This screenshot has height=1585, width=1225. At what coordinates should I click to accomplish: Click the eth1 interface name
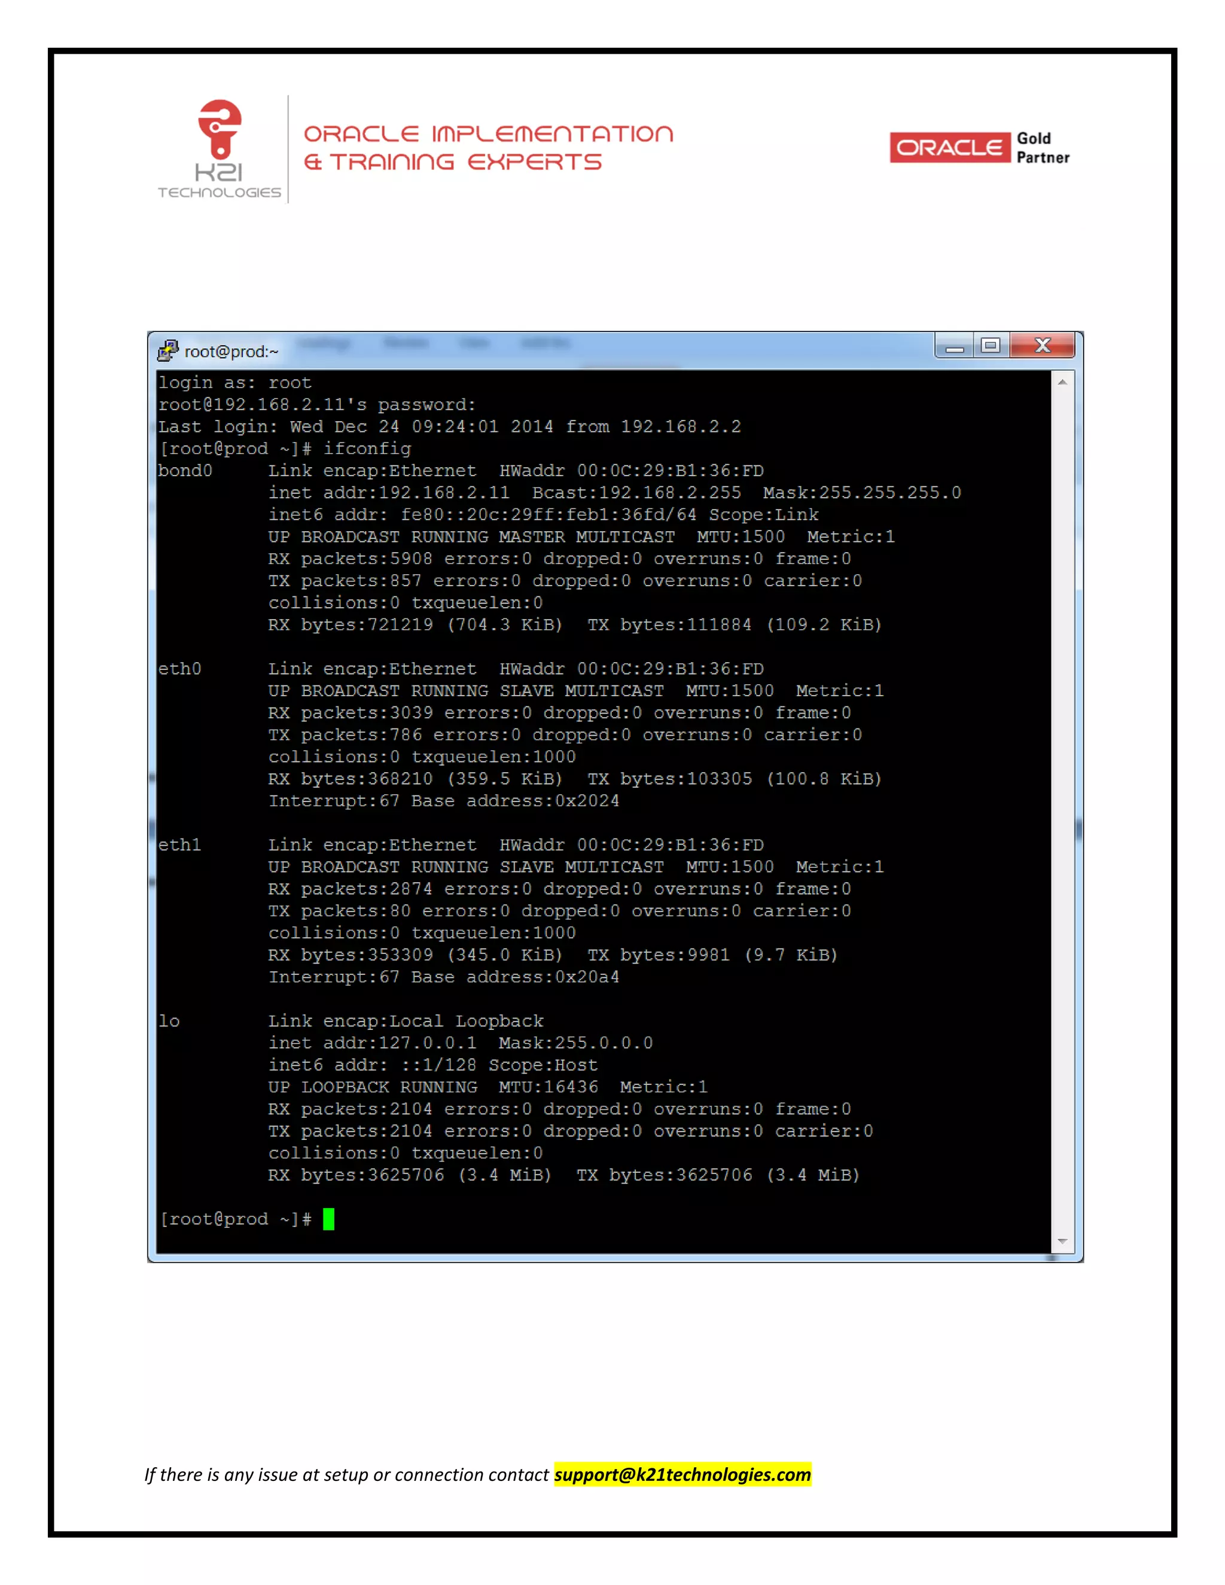(x=180, y=845)
